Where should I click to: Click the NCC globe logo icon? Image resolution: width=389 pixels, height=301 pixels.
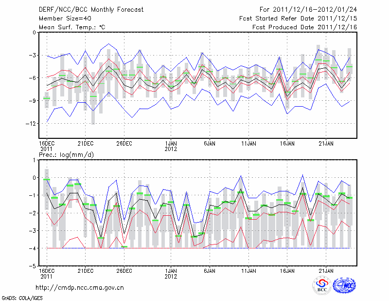[344, 285]
